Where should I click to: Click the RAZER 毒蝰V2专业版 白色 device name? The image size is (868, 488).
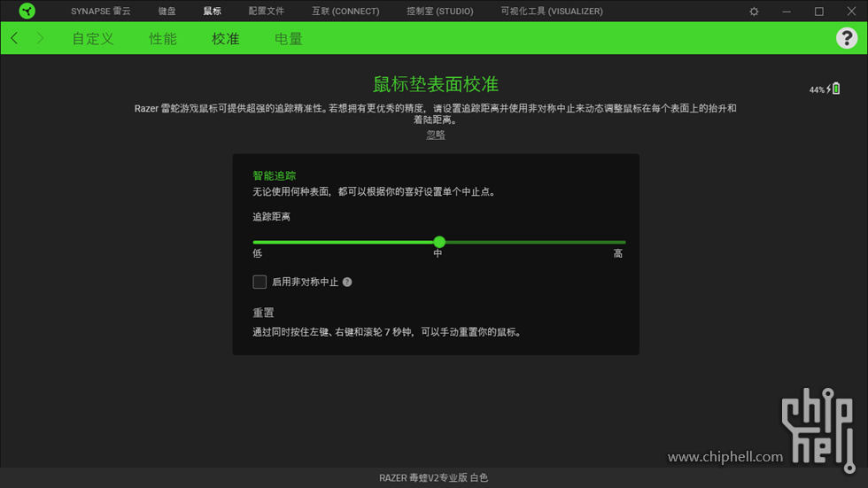pos(433,477)
